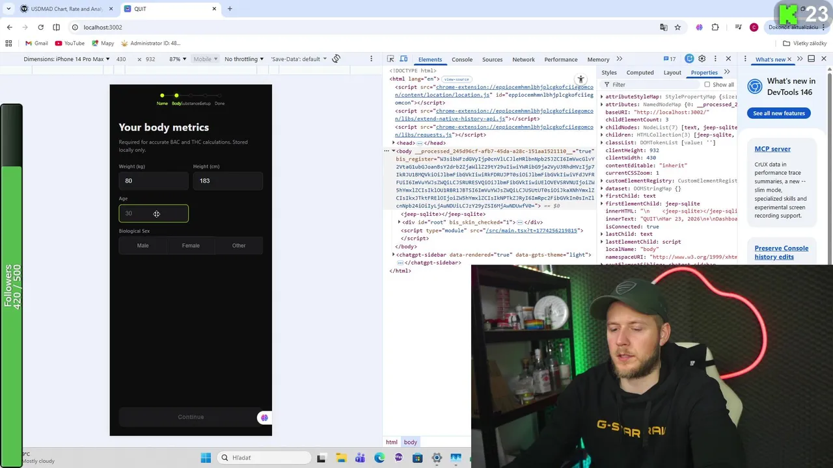
Task: Open the MCP server link
Action: tap(772, 149)
